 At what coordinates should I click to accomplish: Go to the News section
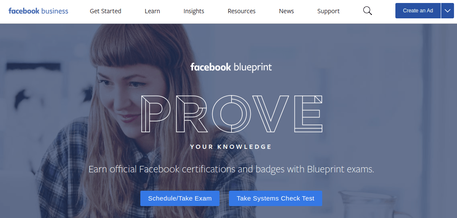pyautogui.click(x=287, y=11)
